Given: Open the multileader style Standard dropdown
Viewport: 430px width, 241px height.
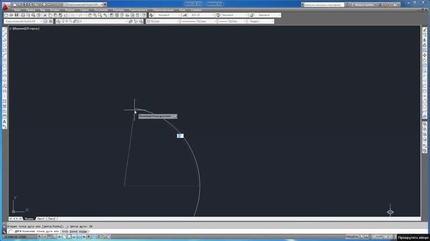Looking at the screenshot, I should click(x=267, y=15).
